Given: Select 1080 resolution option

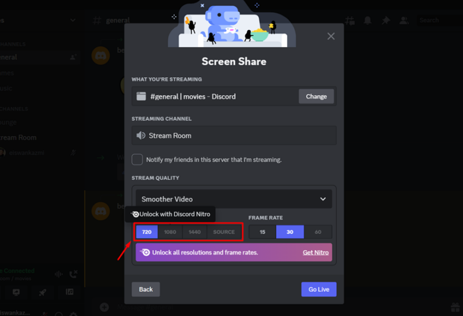Looking at the screenshot, I should point(170,232).
